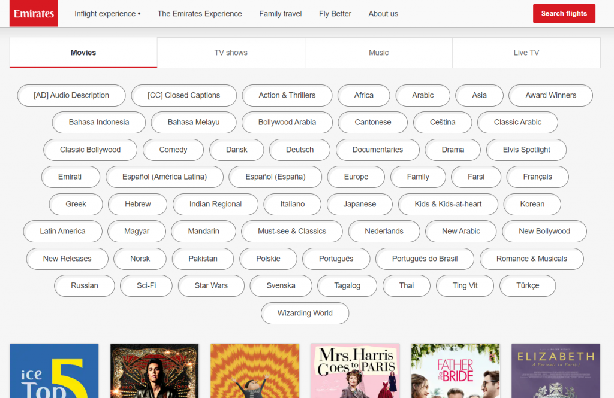
Task: Select the Classic Arabic category
Action: tap(517, 122)
